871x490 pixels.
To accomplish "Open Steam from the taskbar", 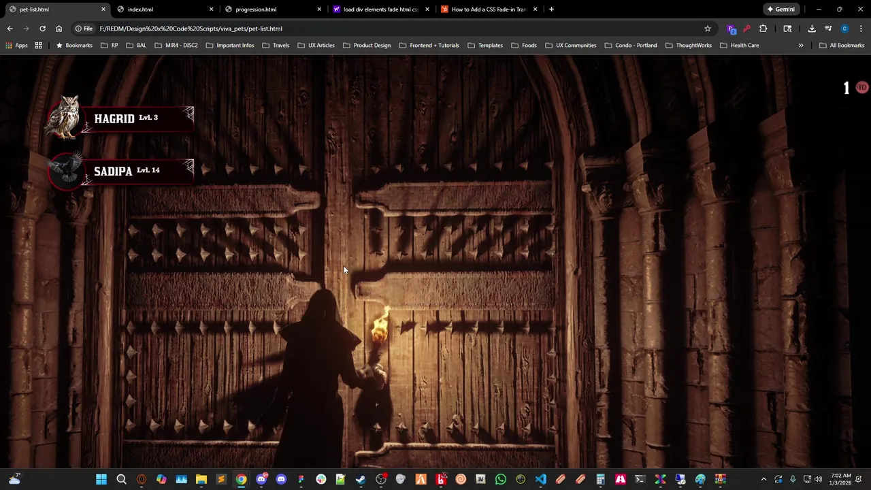I will [361, 479].
